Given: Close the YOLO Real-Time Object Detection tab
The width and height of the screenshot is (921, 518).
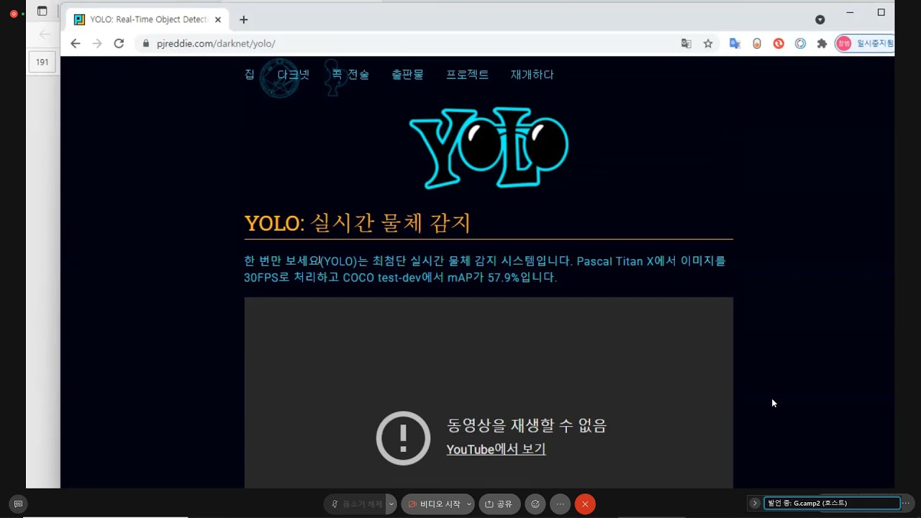Looking at the screenshot, I should [218, 19].
